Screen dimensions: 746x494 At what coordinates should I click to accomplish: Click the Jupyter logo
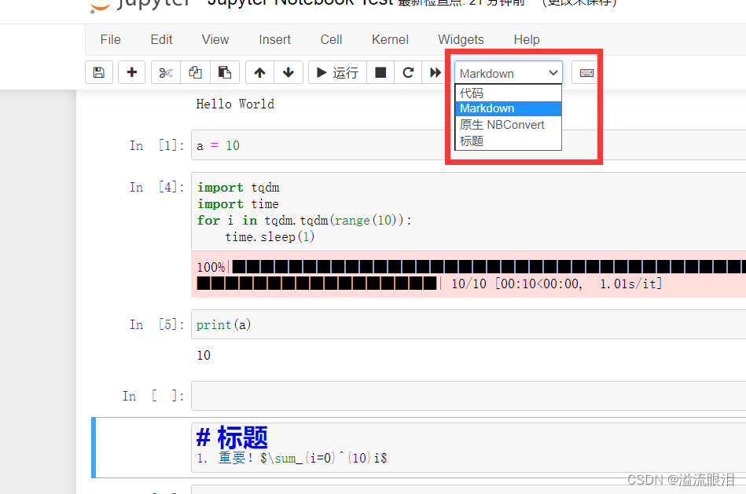(x=141, y=5)
